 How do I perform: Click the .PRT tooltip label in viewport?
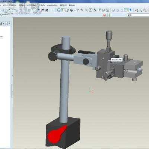(x=117, y=60)
